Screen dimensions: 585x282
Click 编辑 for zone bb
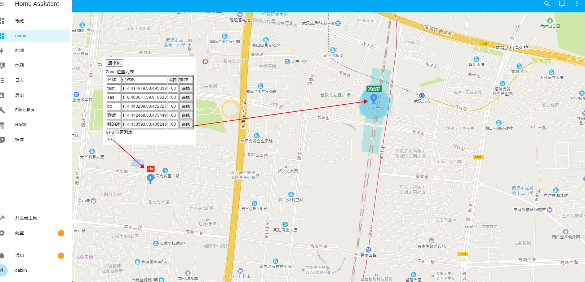186,106
